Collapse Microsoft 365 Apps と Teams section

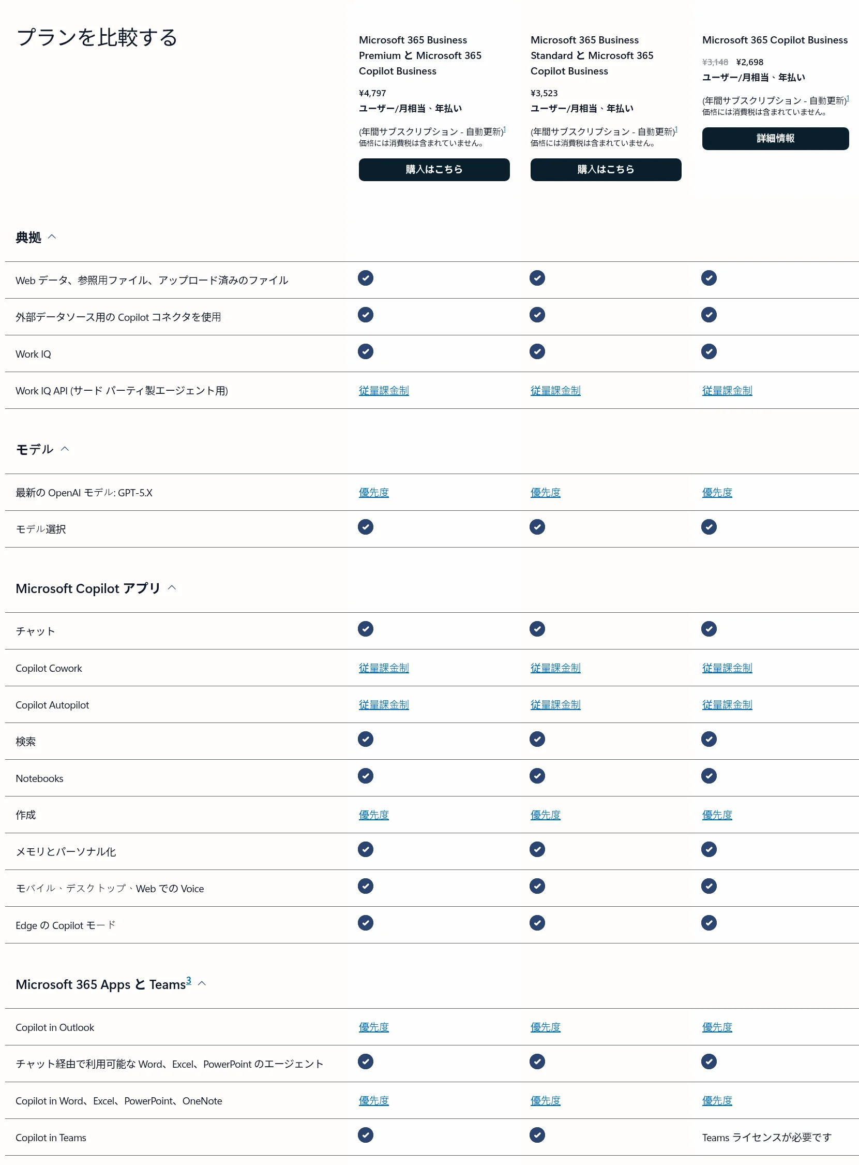(x=202, y=983)
